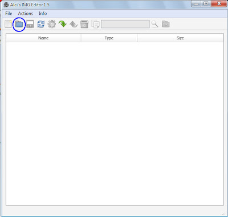Click the green Import arrow icon
Viewport: 228px width, 217px height.
[x=63, y=24]
